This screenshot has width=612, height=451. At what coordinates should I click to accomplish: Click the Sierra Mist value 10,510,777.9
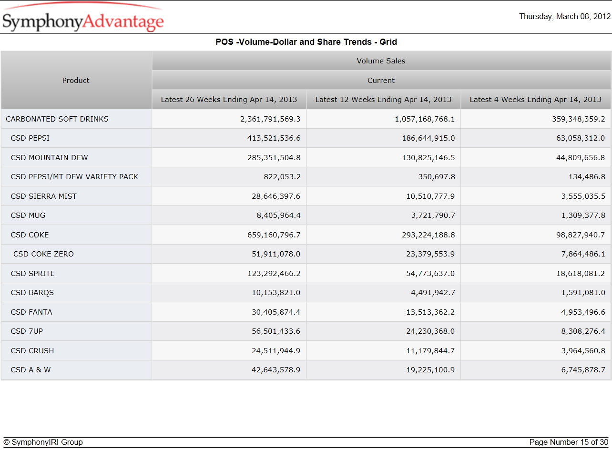(x=430, y=196)
